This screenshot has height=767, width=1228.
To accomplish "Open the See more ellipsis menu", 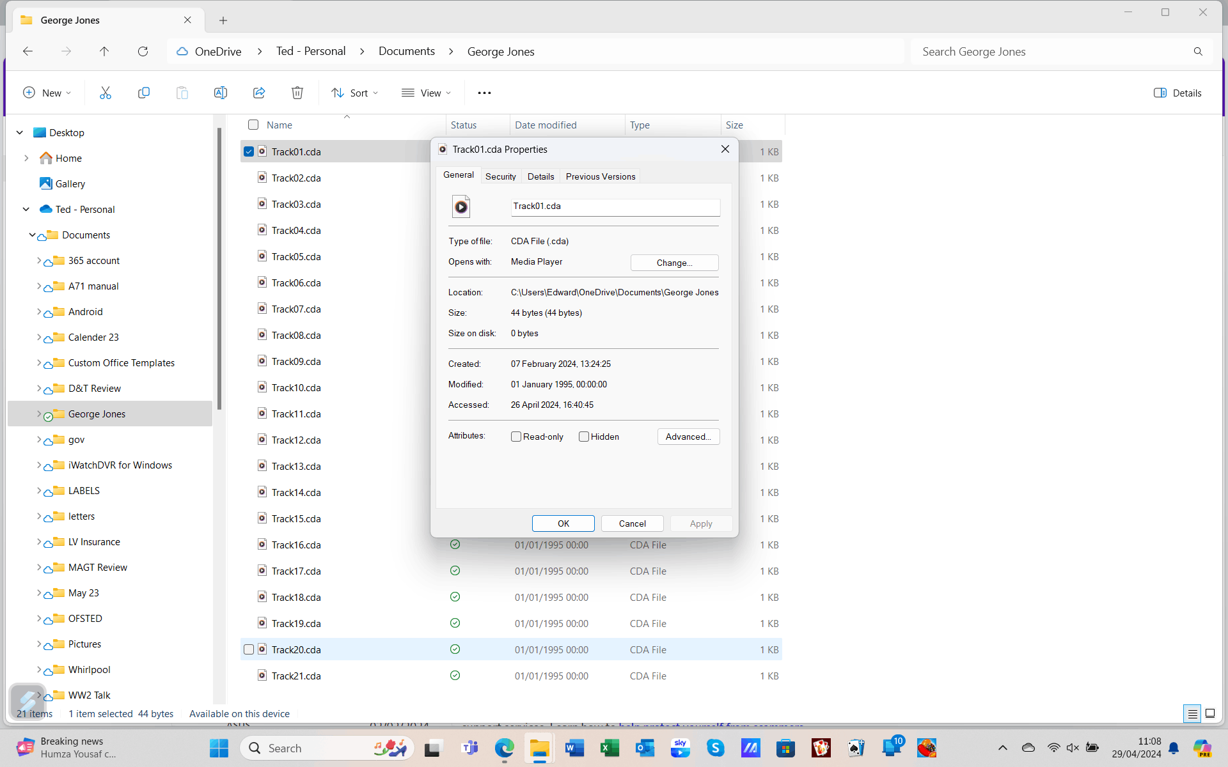I will pos(484,93).
